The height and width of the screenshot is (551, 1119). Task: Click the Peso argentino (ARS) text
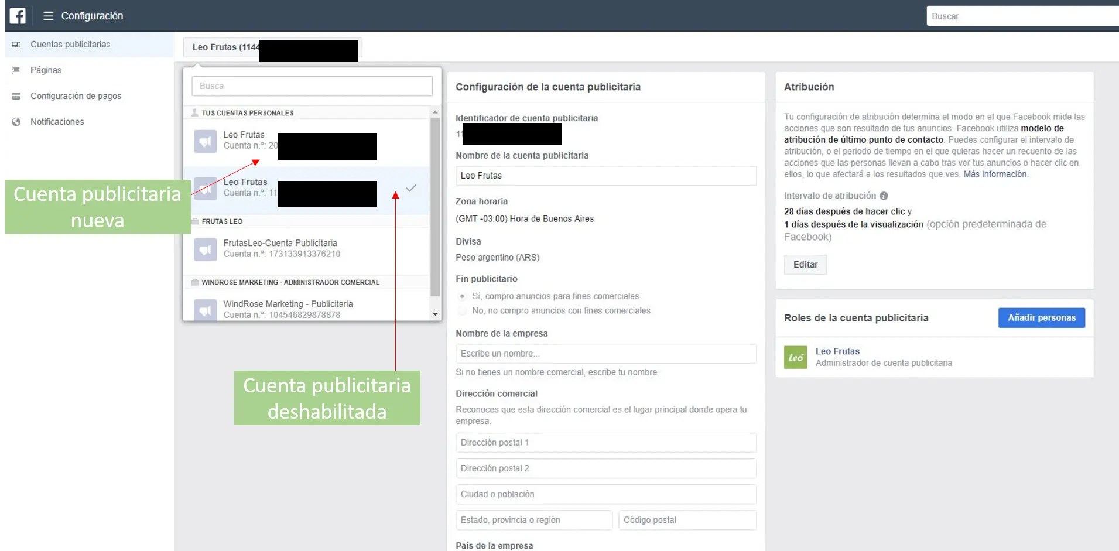point(498,258)
